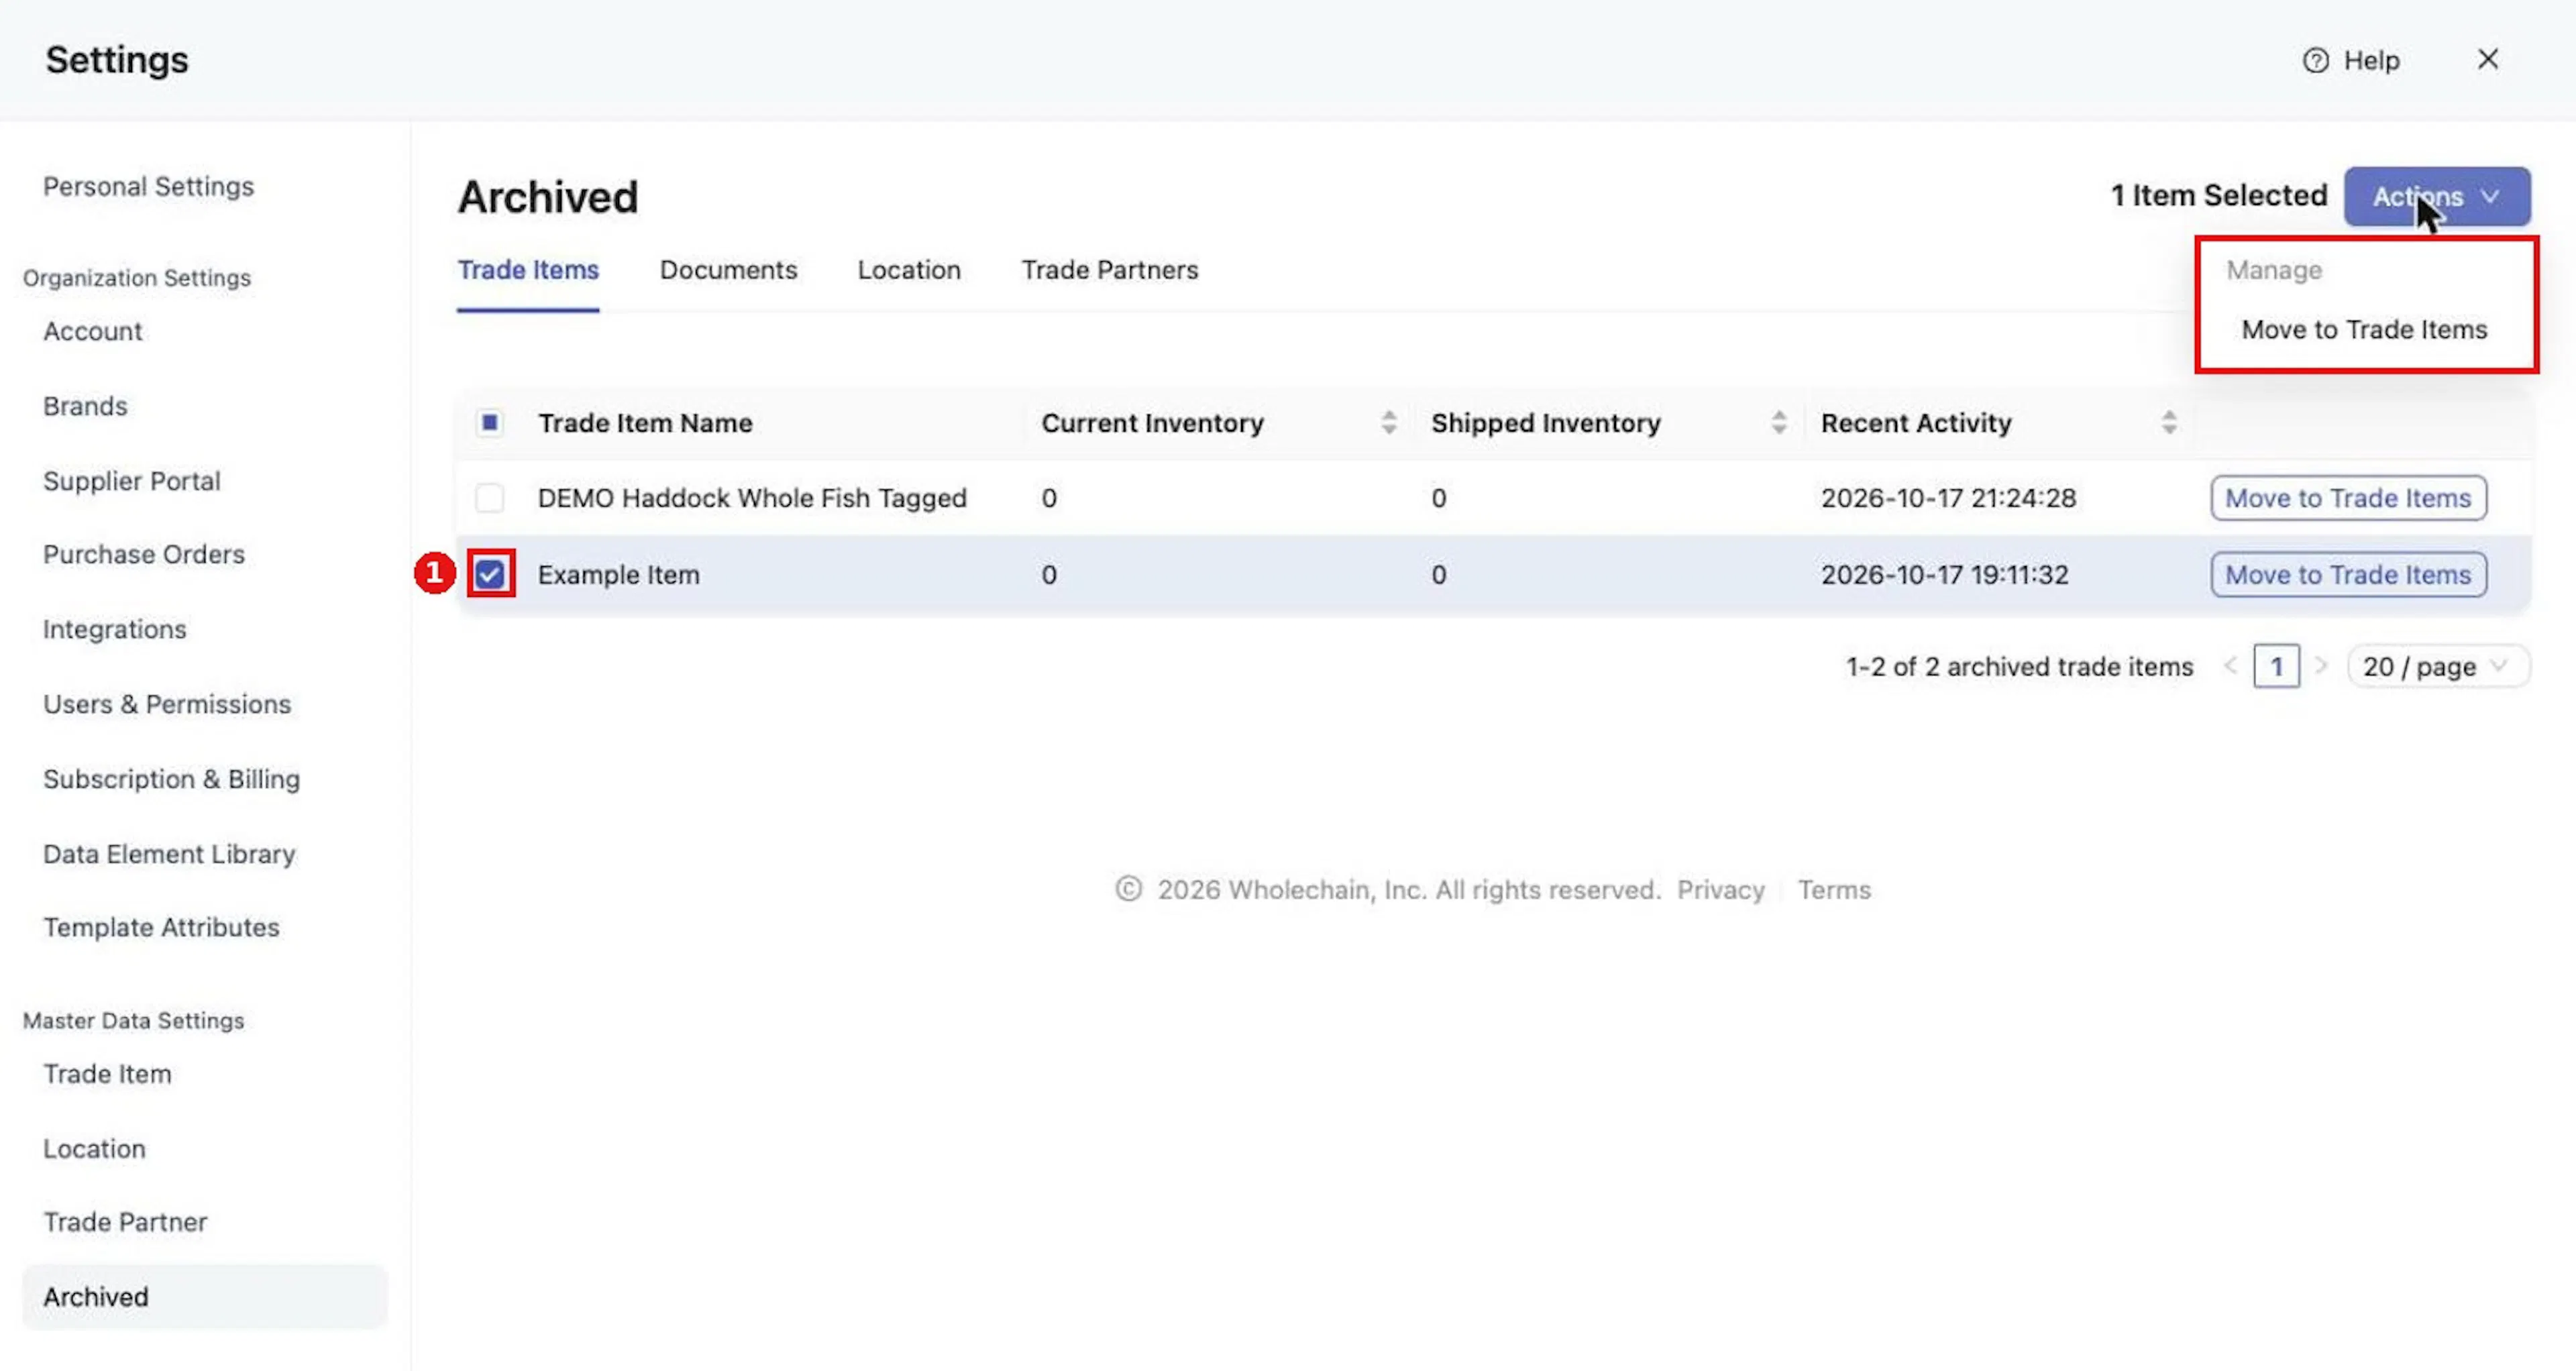2576x1371 pixels.
Task: Click the Actions button chevron icon
Action: (x=2490, y=196)
